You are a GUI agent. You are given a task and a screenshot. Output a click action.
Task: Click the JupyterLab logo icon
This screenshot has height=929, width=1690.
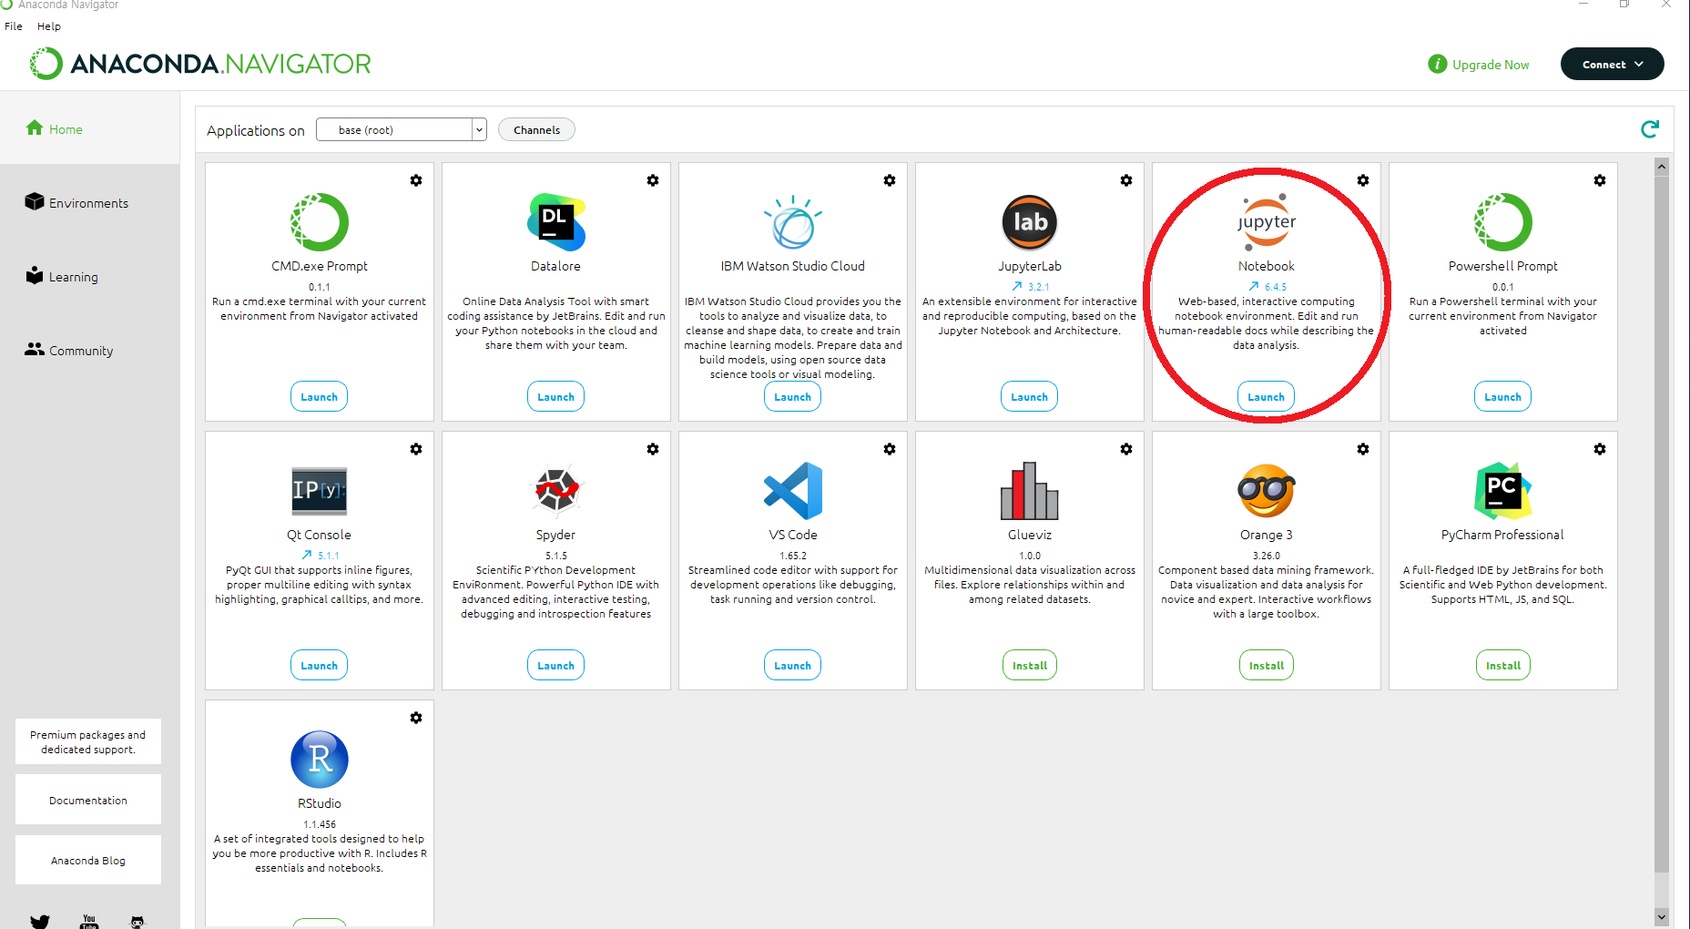click(1030, 222)
